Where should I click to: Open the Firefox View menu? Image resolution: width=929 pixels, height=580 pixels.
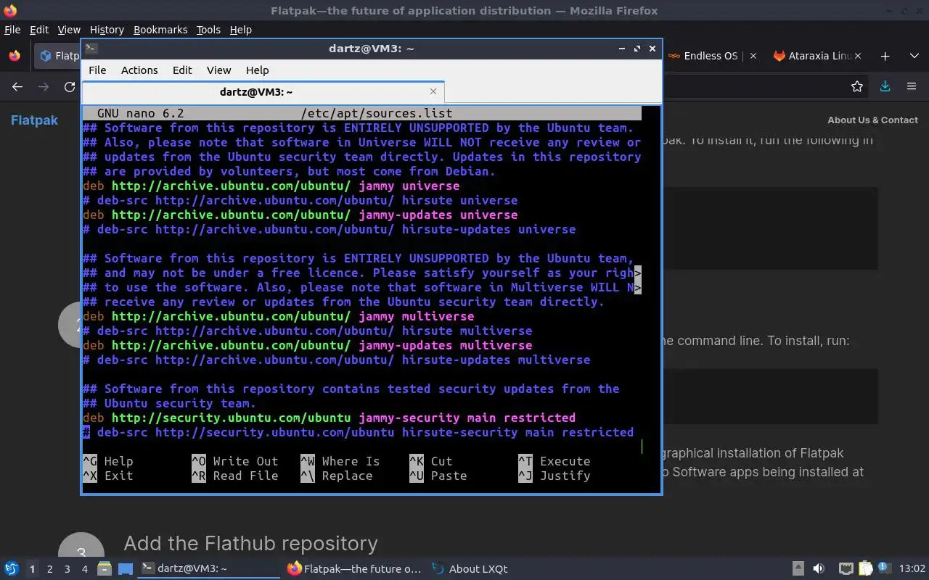click(x=69, y=30)
